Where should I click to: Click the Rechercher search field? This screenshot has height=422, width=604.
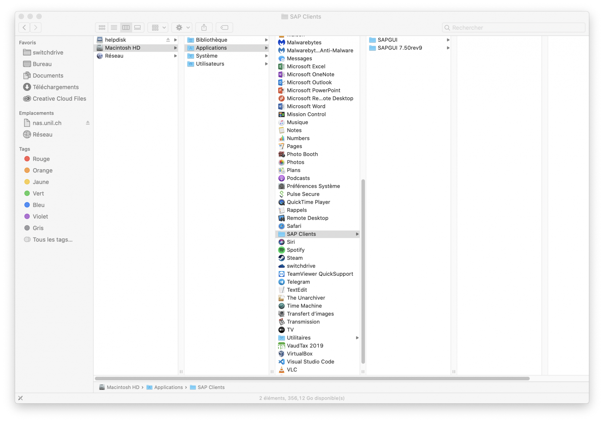tap(514, 28)
